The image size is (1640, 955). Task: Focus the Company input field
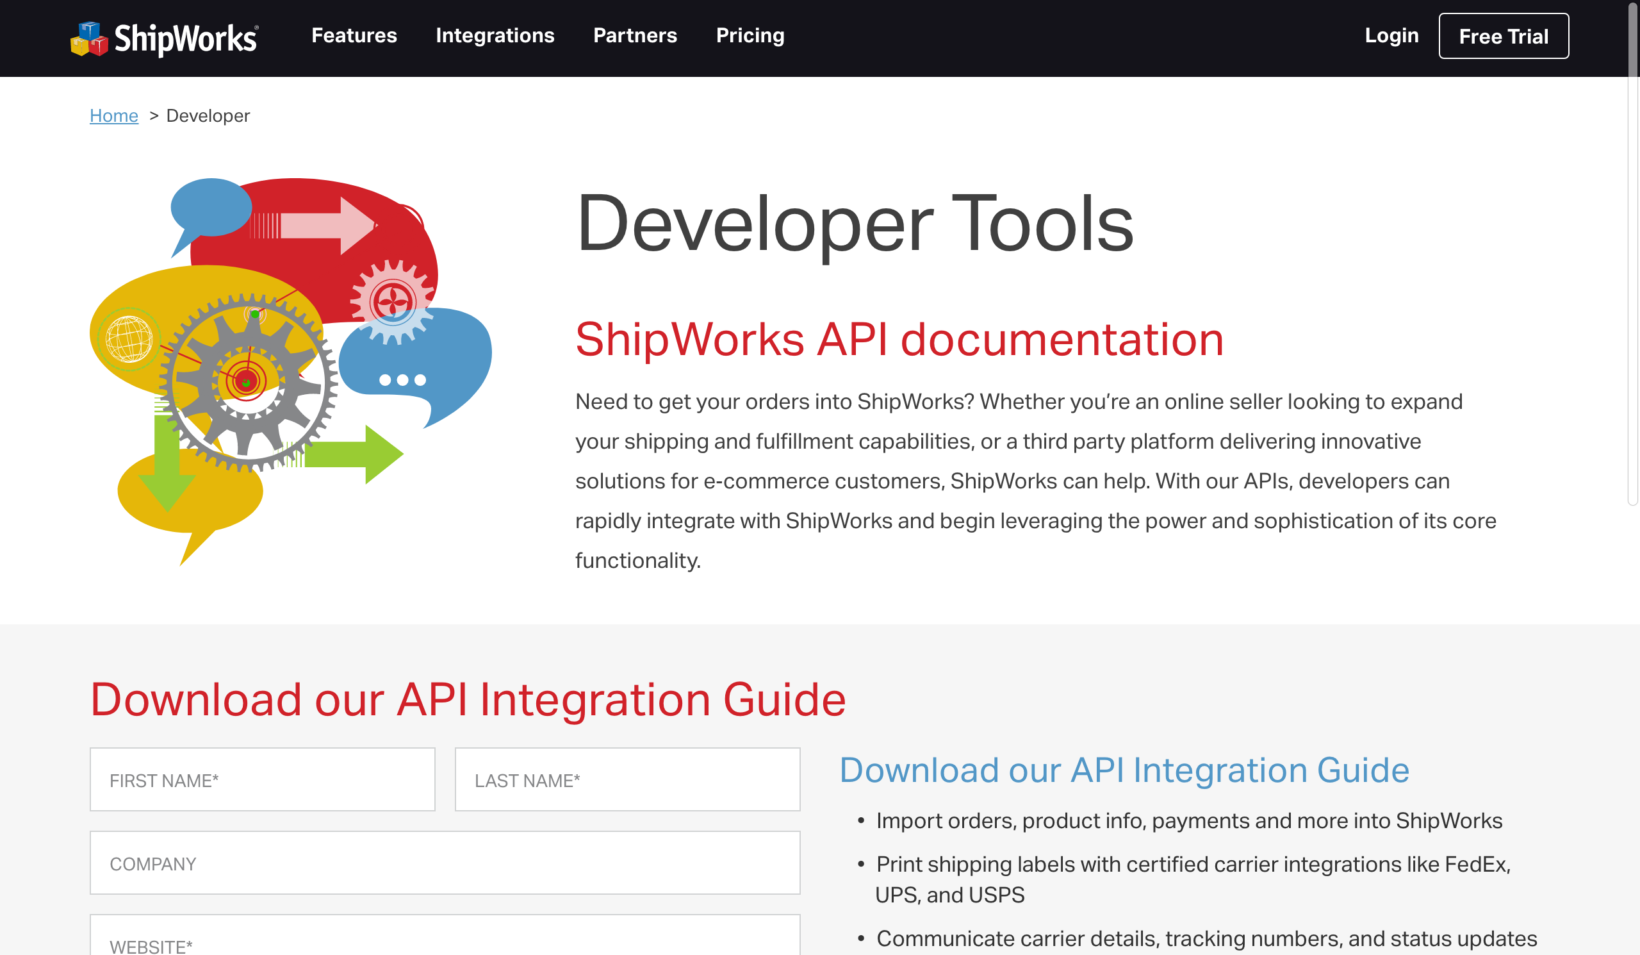445,863
